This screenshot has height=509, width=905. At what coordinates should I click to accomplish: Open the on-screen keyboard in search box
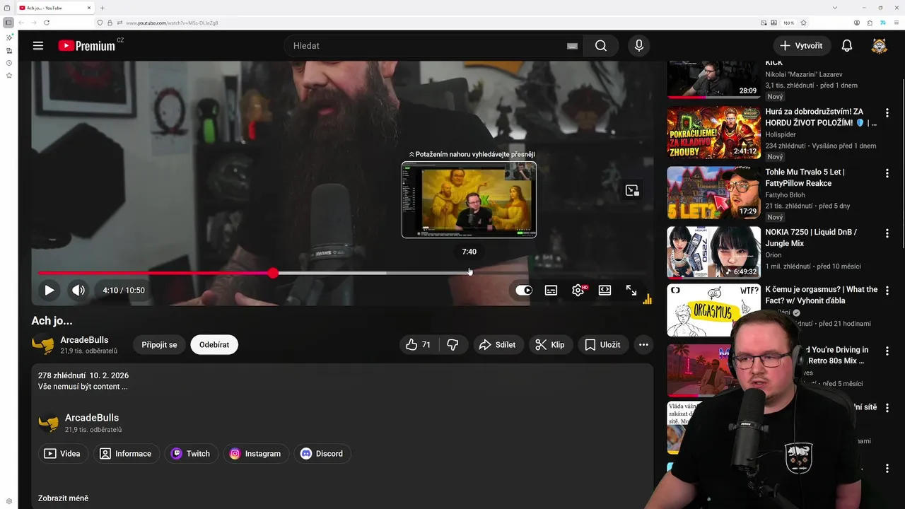(x=572, y=46)
